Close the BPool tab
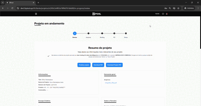The image size is (201, 106). coord(34,3)
